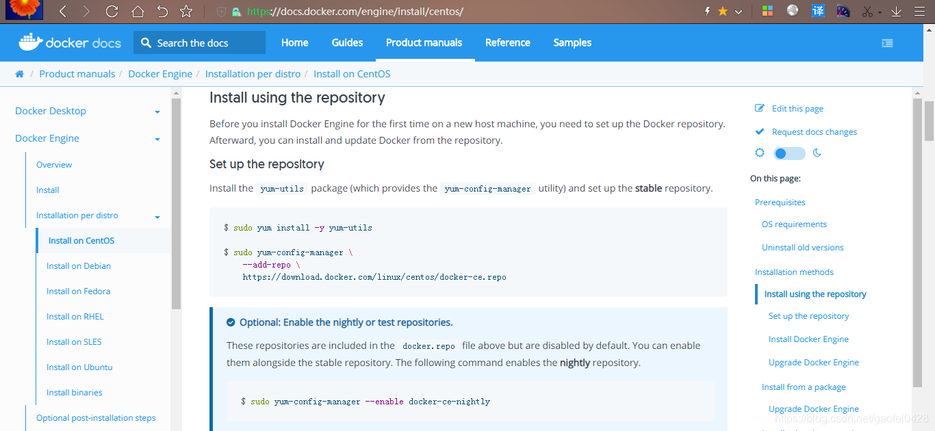Click the yellow favorites star icon
Screen dimensions: 935x431
[x=723, y=12]
